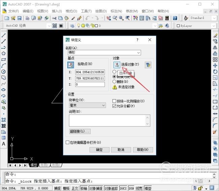Image resolution: width=219 pixels, height=191 pixels.
Task: Open the 文件(F) menu
Action: coord(13,11)
